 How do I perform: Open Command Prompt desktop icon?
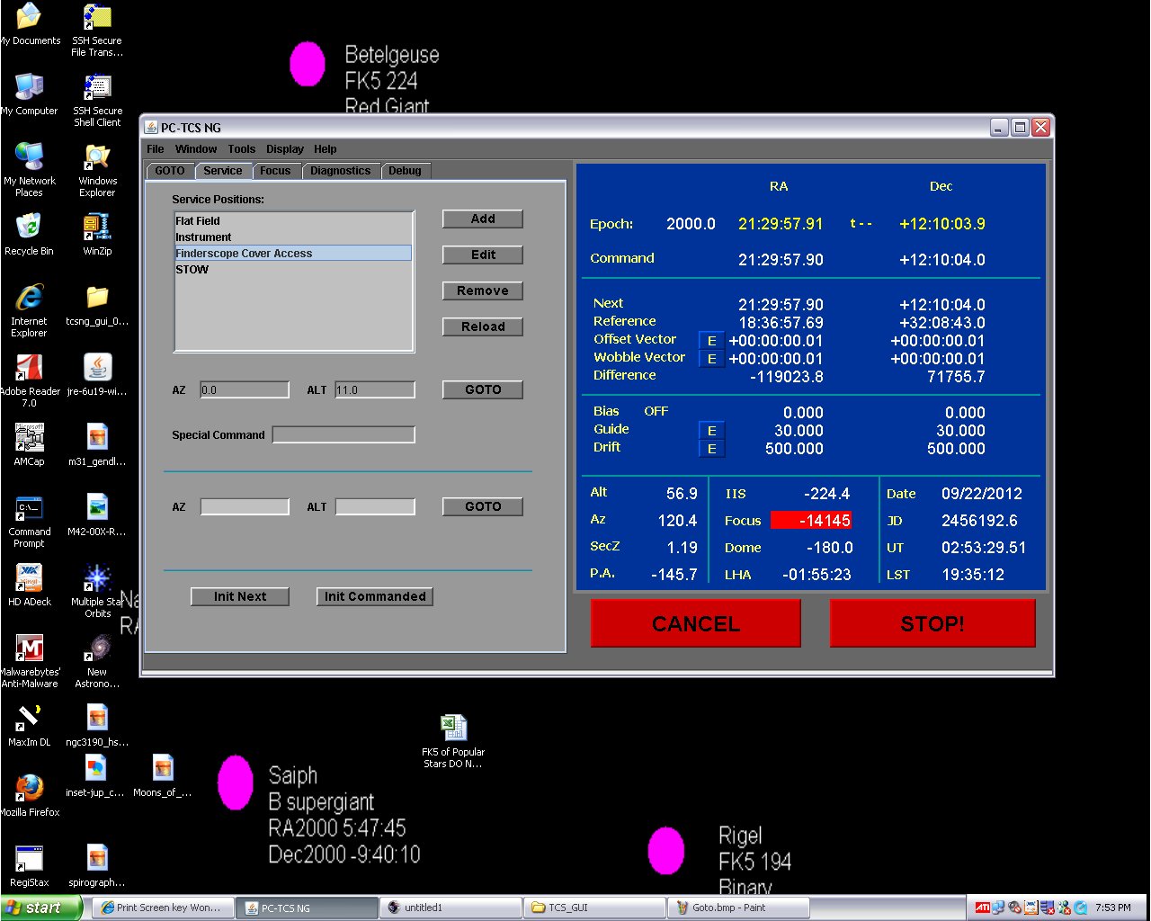click(29, 521)
